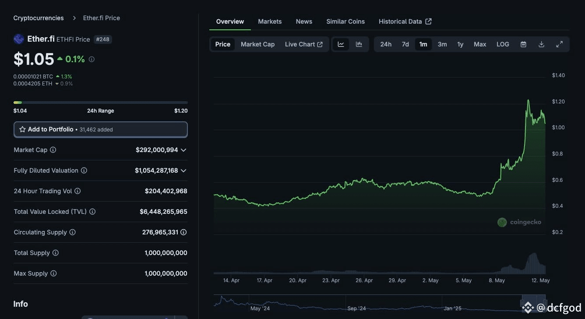Set chart range to 1y
This screenshot has width=585, height=319.
click(x=460, y=44)
